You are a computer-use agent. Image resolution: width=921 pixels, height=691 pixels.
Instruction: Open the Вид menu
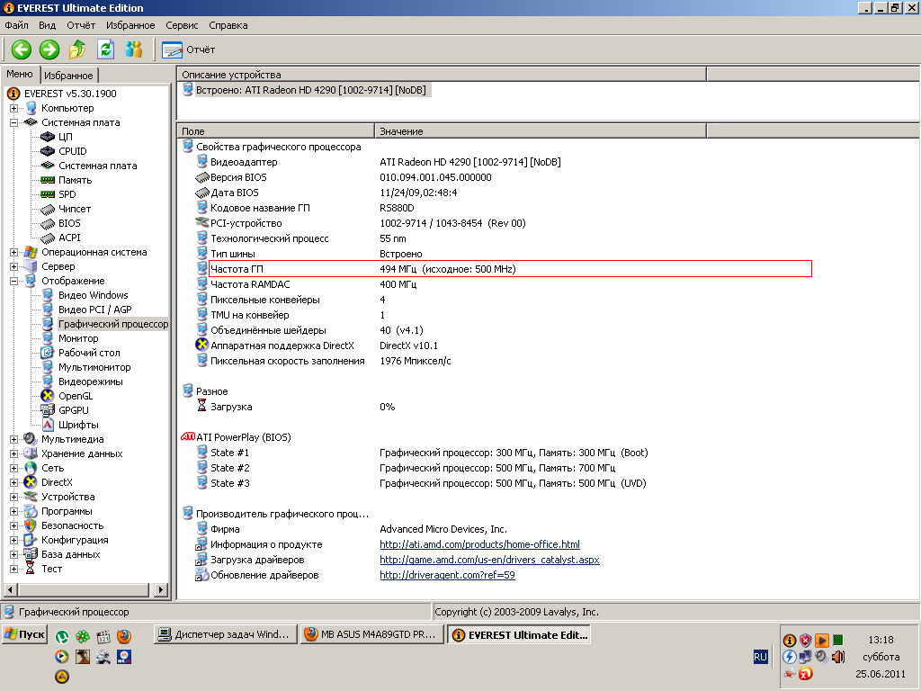47,25
